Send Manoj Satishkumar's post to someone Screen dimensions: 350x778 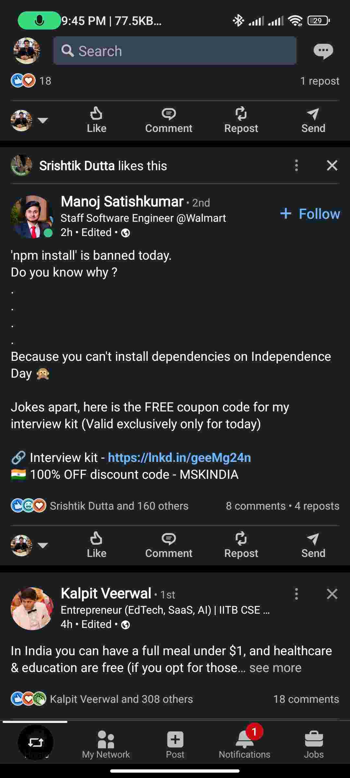pos(313,545)
